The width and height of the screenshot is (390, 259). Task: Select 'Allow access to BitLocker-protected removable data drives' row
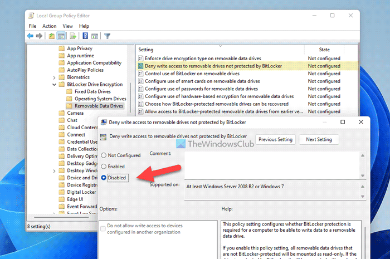point(247,111)
